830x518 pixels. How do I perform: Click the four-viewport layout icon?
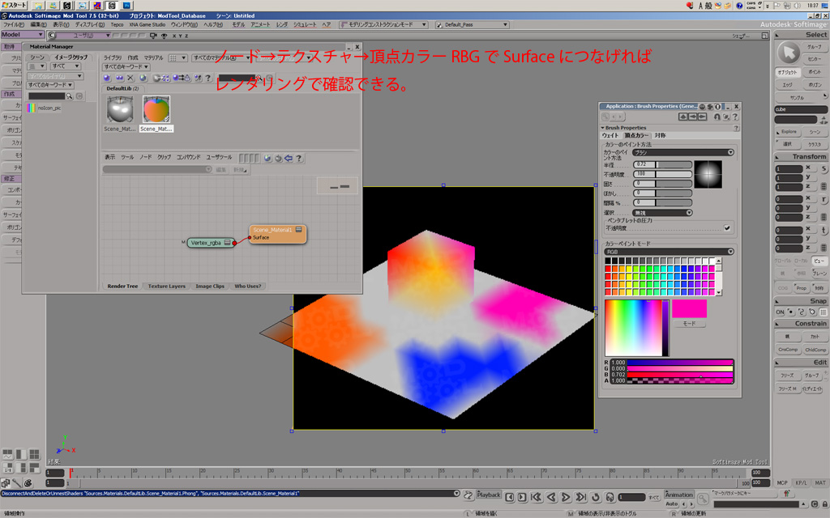[34, 455]
